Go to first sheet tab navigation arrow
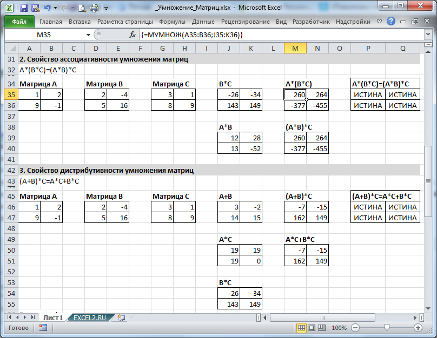This screenshot has height=338, width=437. click(x=9, y=317)
